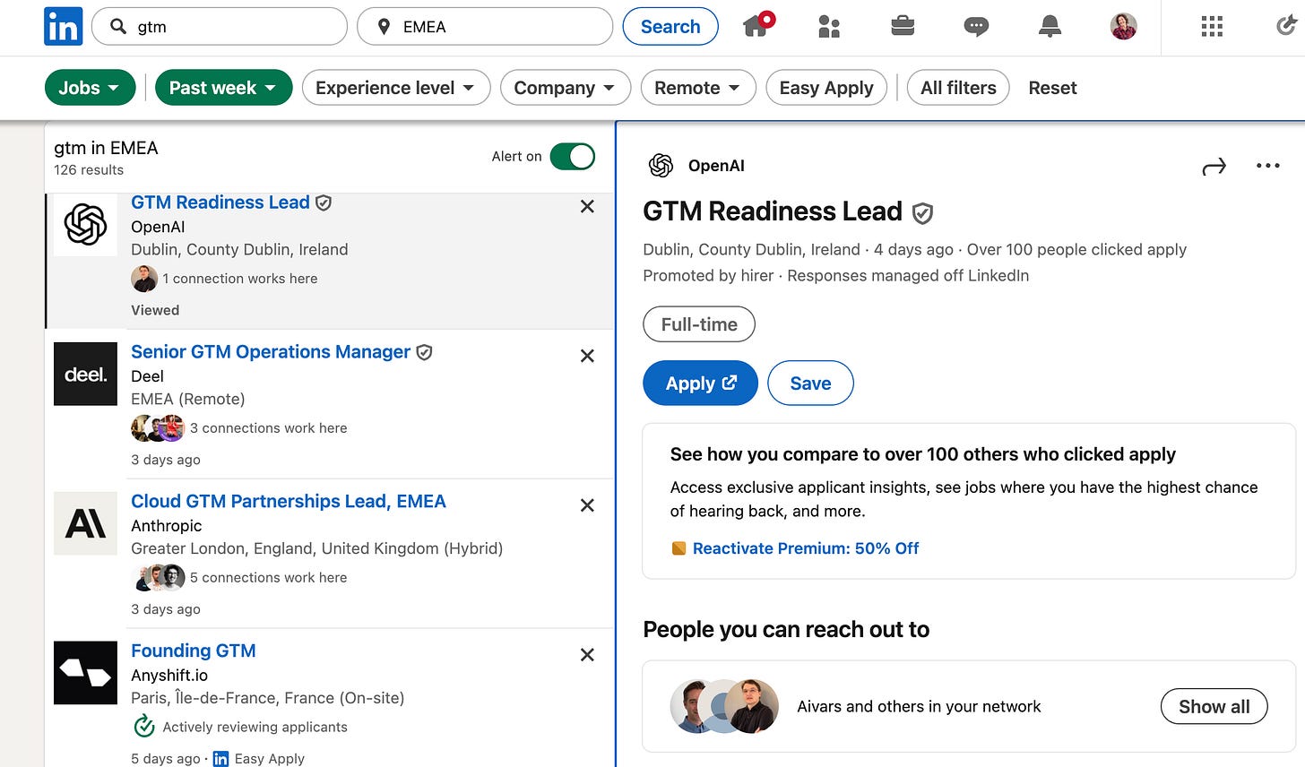Expand the Remote filter dropdown
Image resolution: width=1305 pixels, height=767 pixels.
click(x=698, y=88)
